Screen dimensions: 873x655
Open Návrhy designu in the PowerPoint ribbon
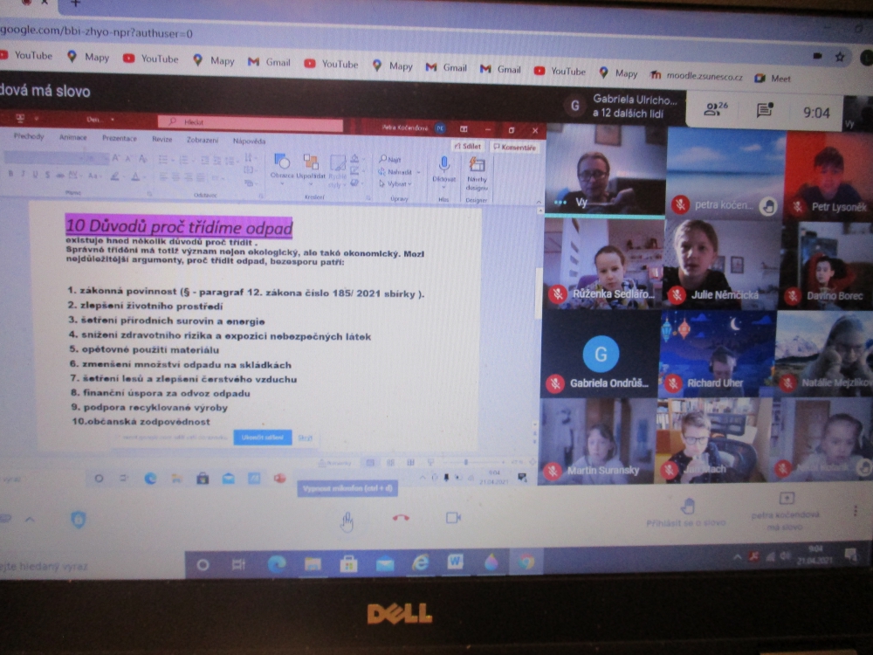pyautogui.click(x=477, y=173)
